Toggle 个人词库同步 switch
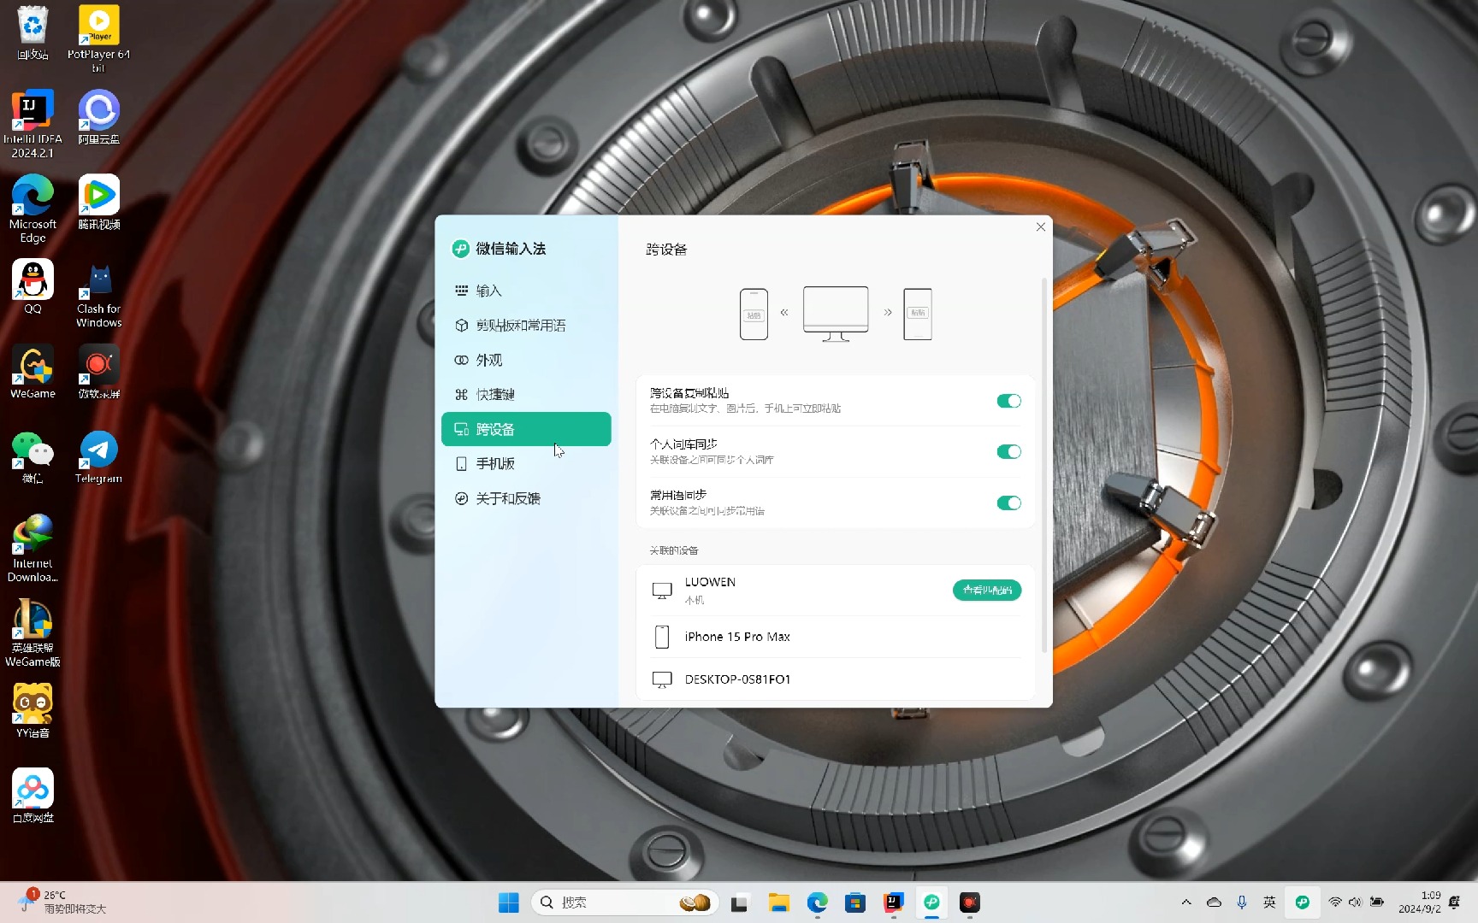Screen dimensions: 1478x923 1008,451
